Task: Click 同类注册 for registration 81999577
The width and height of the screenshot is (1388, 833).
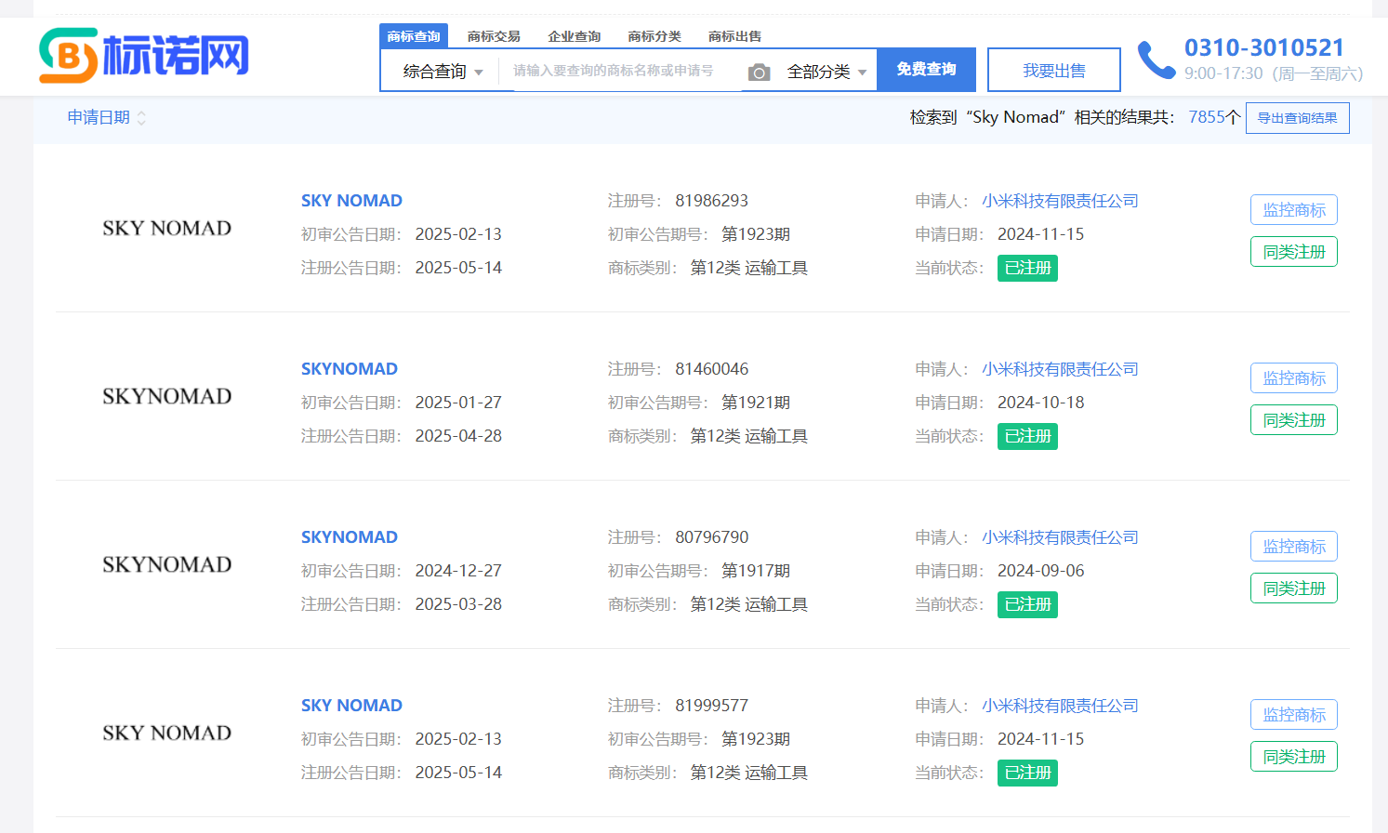Action: [x=1294, y=757]
